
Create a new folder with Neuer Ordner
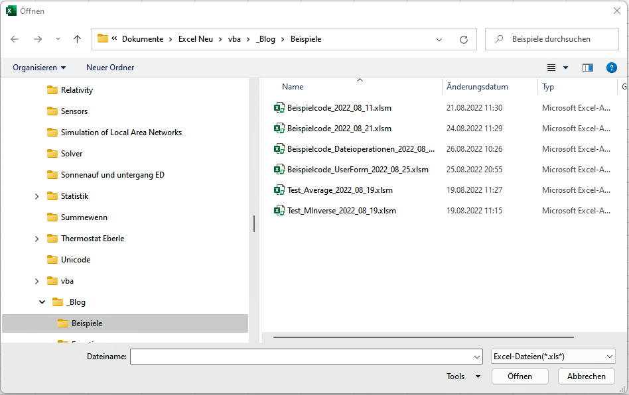pos(110,68)
